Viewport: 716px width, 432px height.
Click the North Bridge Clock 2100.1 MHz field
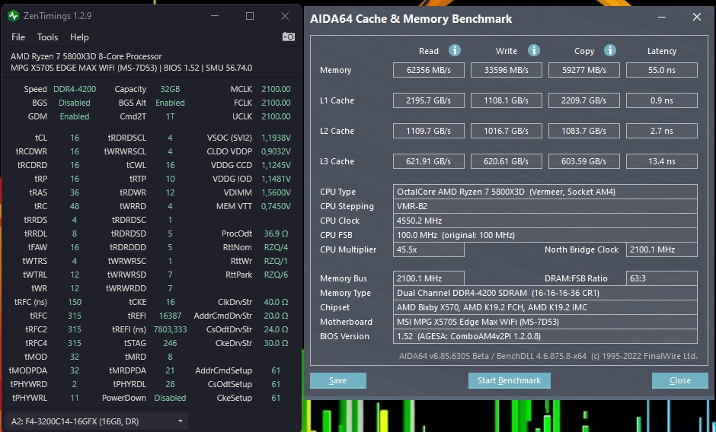[662, 249]
